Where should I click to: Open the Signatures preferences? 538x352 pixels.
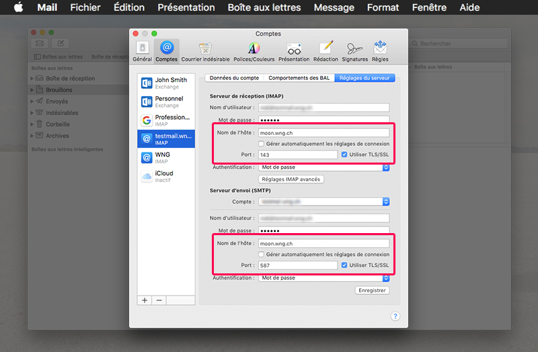point(355,52)
